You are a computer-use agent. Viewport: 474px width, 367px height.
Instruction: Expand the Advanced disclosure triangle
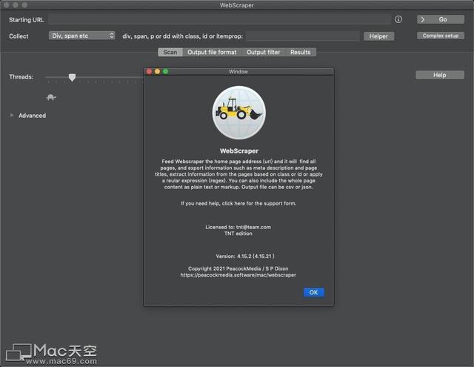(x=12, y=115)
